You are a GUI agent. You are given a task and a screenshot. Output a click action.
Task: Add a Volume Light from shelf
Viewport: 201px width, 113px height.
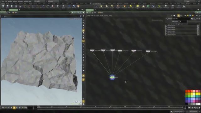point(124,7)
